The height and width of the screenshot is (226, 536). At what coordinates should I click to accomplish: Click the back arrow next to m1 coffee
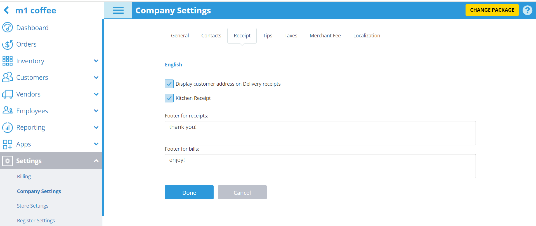[x=6, y=10]
